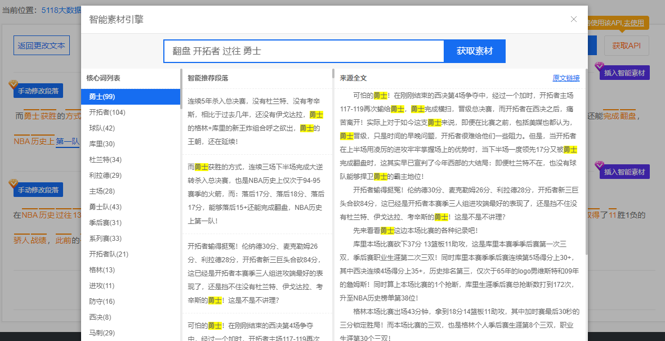
Task: Click the source full text scrollbar
Action: (x=587, y=161)
